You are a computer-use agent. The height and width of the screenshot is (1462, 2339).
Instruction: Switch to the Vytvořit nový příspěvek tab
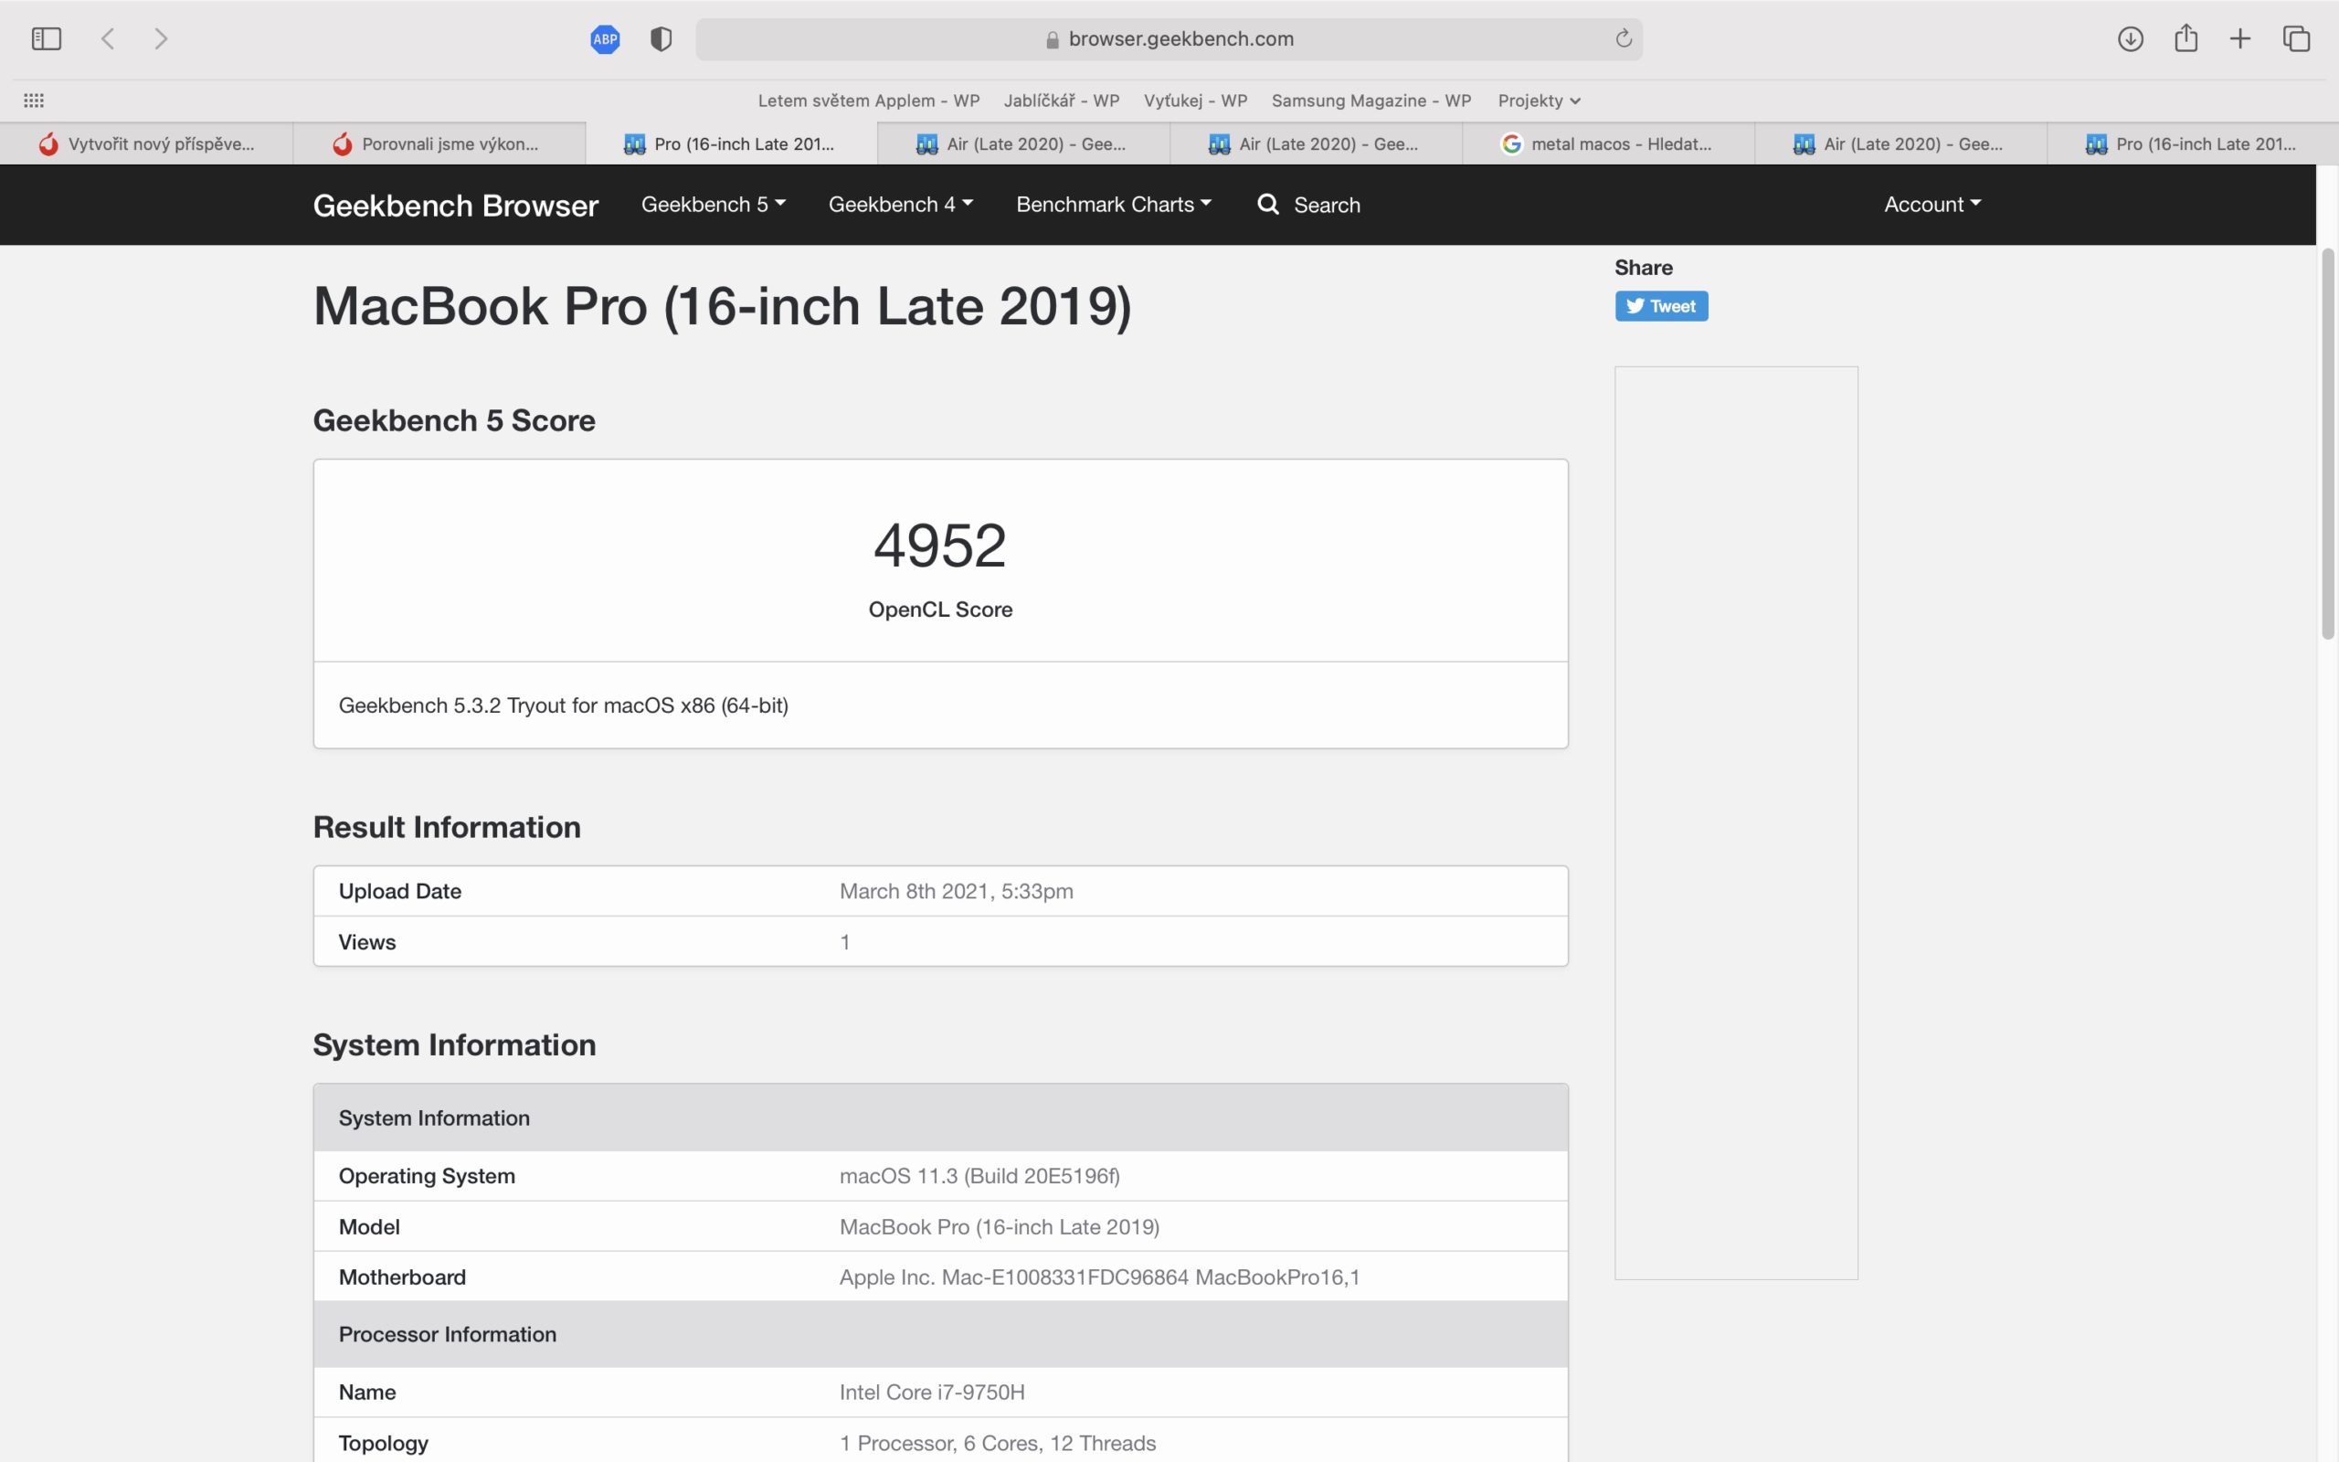[x=146, y=144]
